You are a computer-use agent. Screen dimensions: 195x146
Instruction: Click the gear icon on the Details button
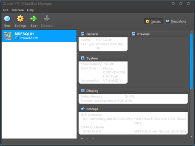click(147, 21)
